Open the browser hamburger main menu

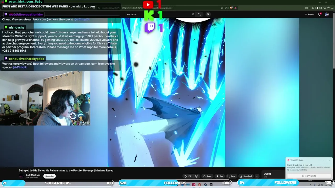click(332, 8)
